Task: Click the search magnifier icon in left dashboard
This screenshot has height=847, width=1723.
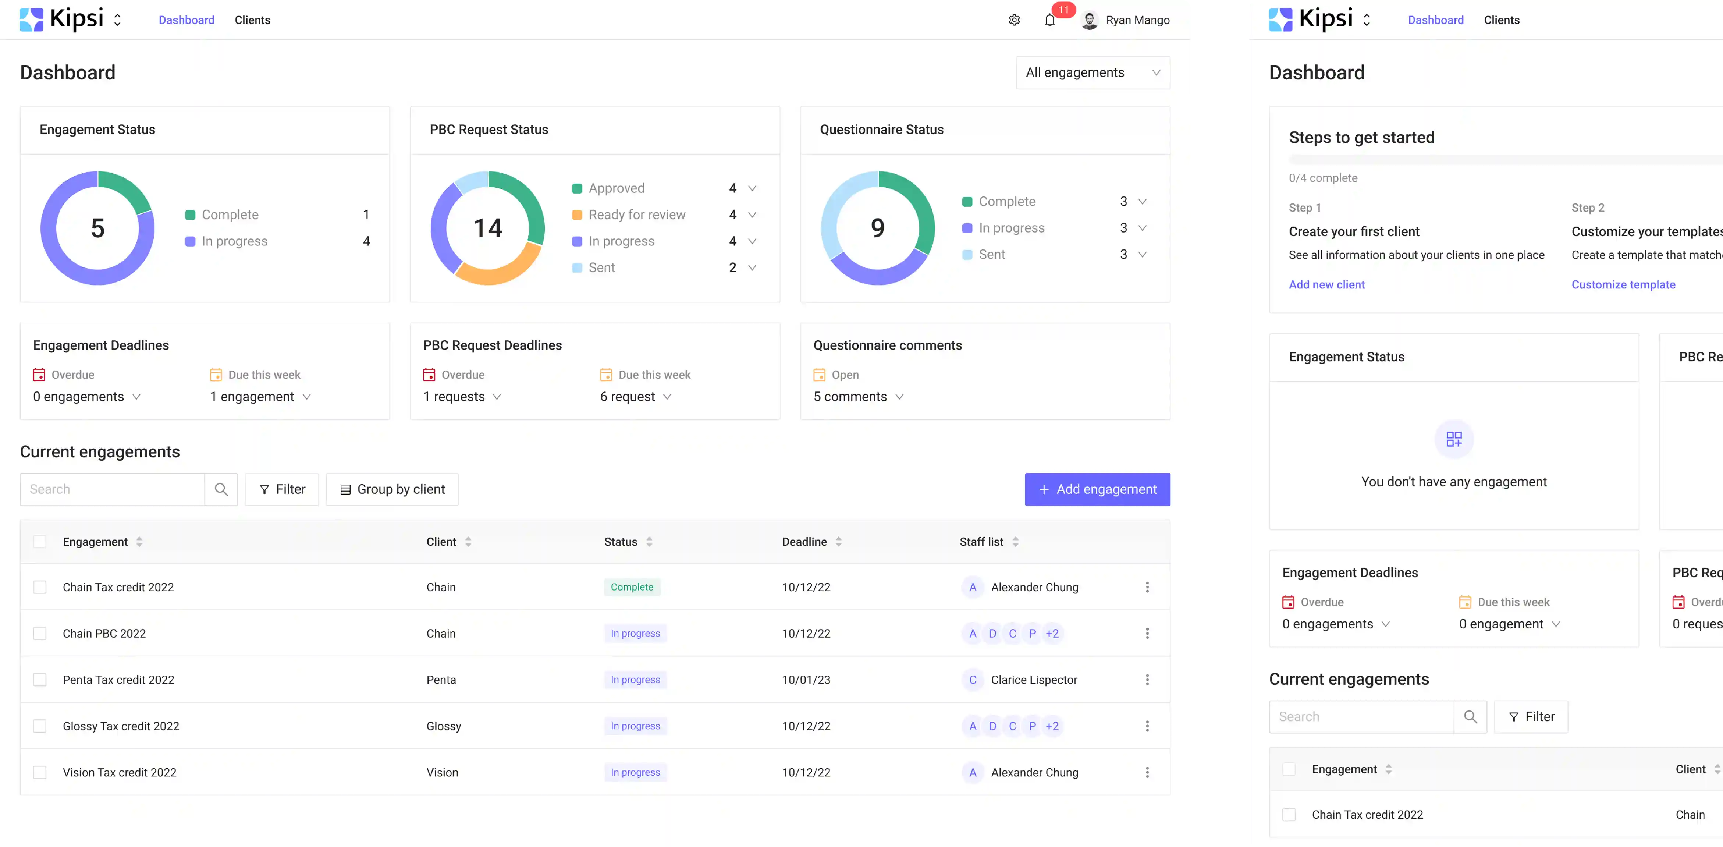Action: pos(221,489)
